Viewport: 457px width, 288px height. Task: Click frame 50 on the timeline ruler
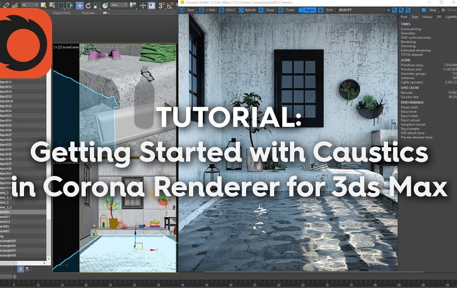[x=231, y=284]
